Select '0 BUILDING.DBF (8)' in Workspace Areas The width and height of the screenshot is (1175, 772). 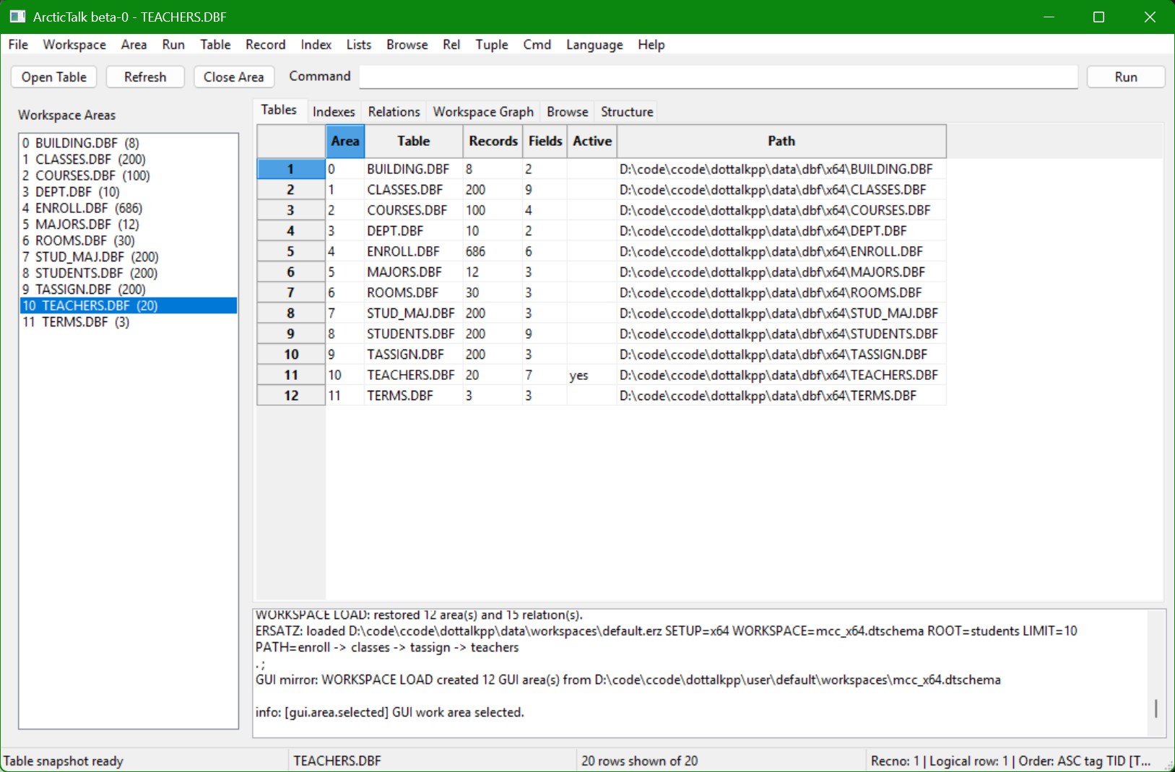coord(129,143)
